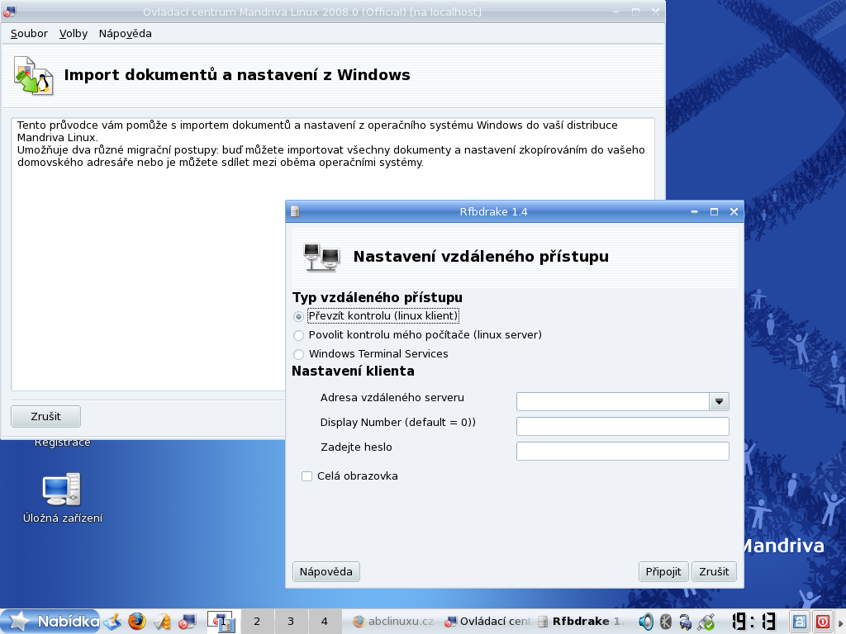846x634 pixels.
Task: Click the Control Center window menu icon
Action: [9, 12]
